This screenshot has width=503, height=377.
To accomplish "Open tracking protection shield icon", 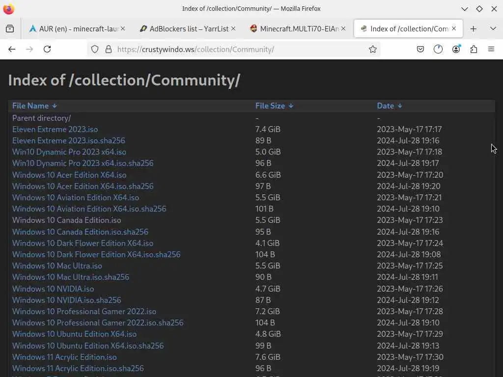I will pyautogui.click(x=95, y=50).
